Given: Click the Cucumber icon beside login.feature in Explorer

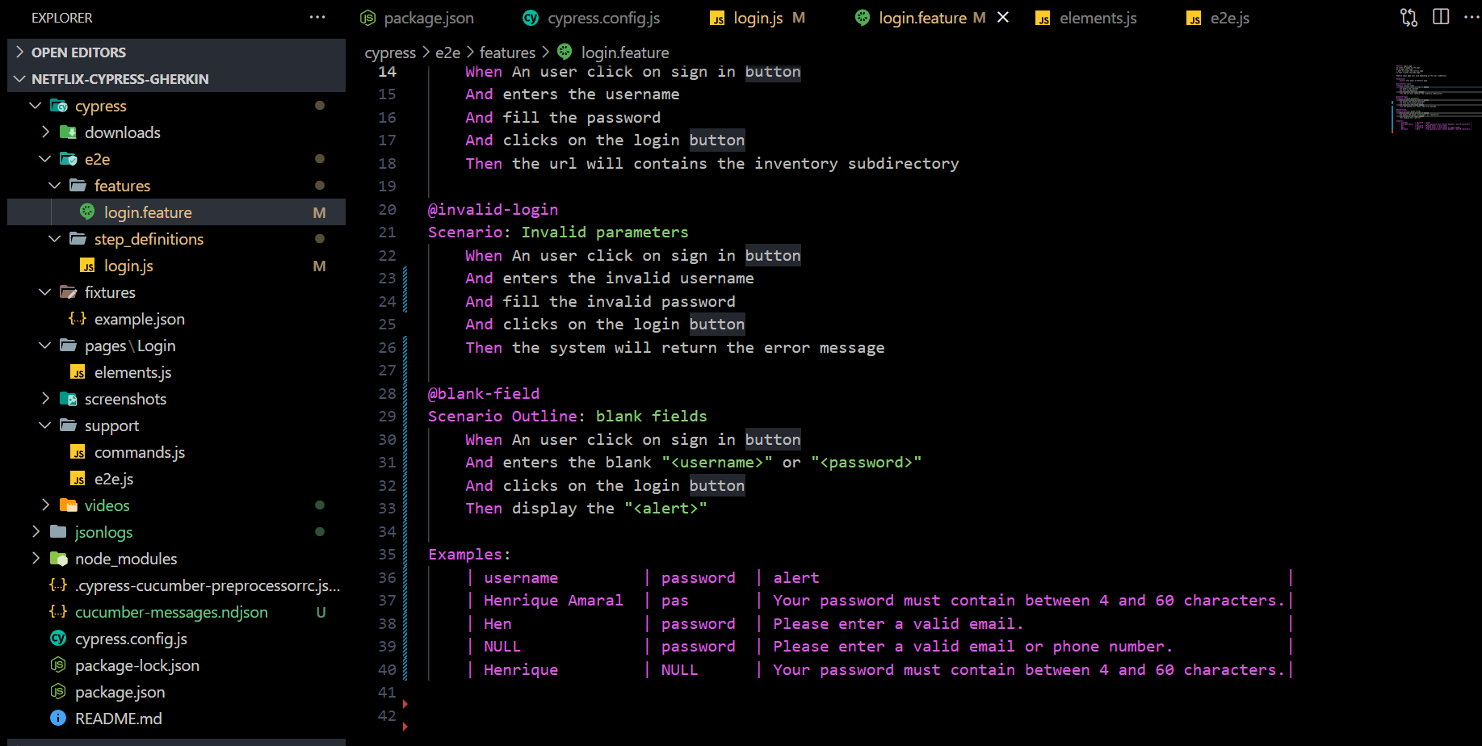Looking at the screenshot, I should click(x=87, y=212).
